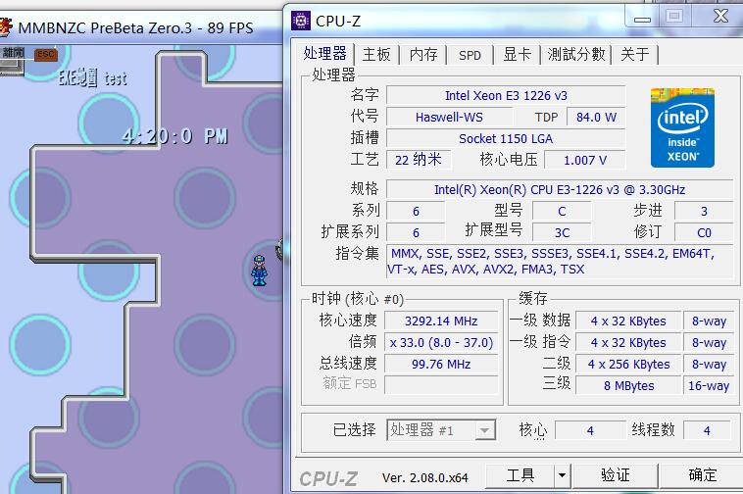Select the 处理器 processor tab
Screen dimensions: 743x494
coord(325,53)
